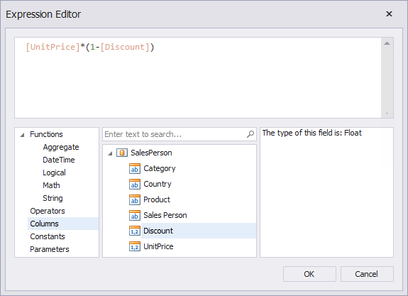Click [UnitPrice] in the expression text
Screen dimensions: 408x296
coord(53,47)
